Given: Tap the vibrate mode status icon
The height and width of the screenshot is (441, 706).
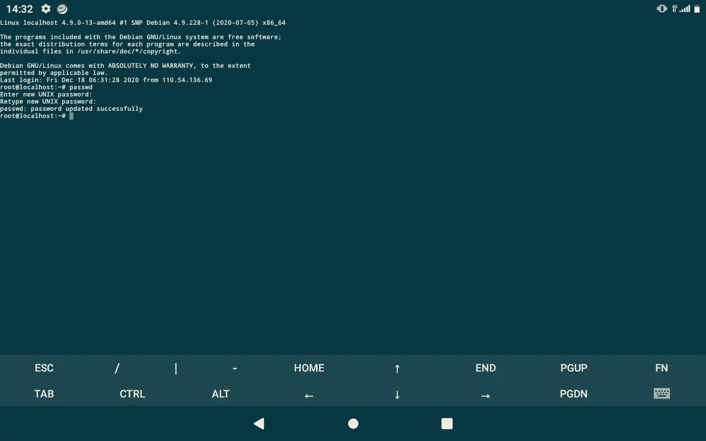Looking at the screenshot, I should click(662, 9).
